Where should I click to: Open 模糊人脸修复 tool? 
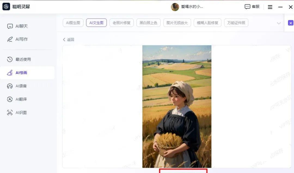tap(207, 23)
